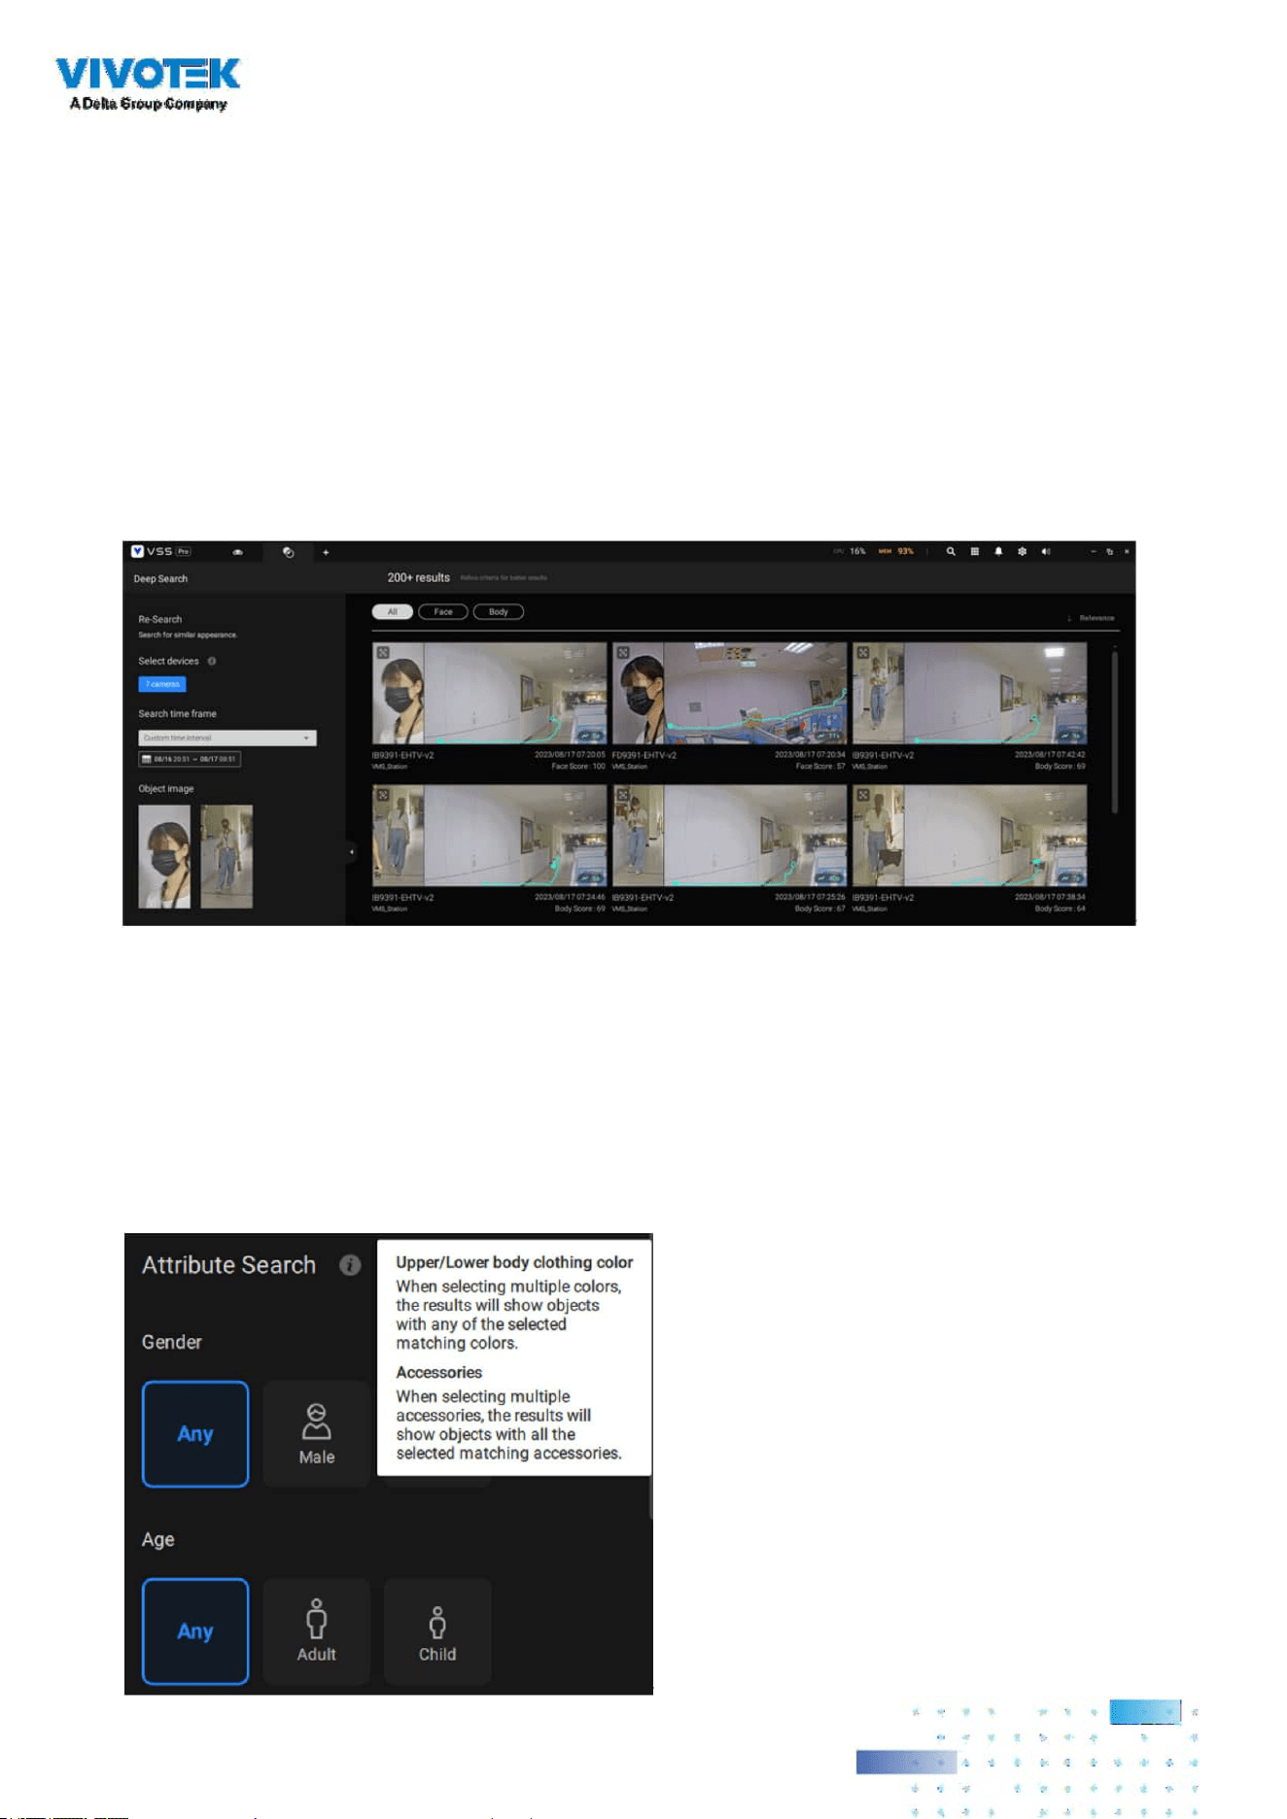Screen dimensions: 1287x1819
Task: Click the CPU 16% indicator
Action: coord(849,551)
